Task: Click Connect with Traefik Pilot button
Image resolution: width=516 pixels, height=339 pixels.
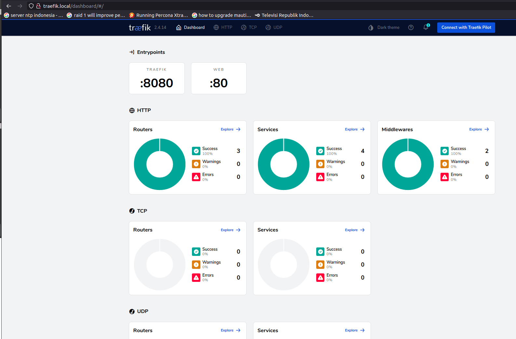Action: coord(466,28)
